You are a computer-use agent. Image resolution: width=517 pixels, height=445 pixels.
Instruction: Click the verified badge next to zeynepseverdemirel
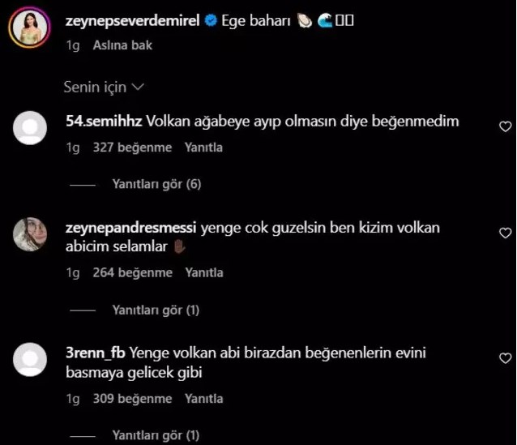pyautogui.click(x=211, y=20)
